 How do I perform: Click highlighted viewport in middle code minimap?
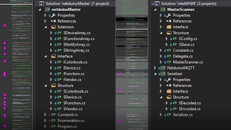[x=132, y=37]
